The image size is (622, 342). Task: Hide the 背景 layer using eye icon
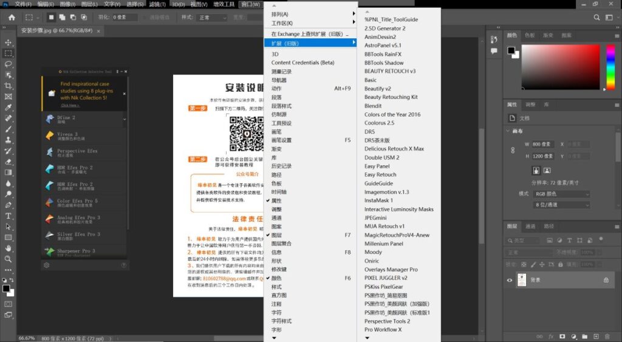(510, 280)
